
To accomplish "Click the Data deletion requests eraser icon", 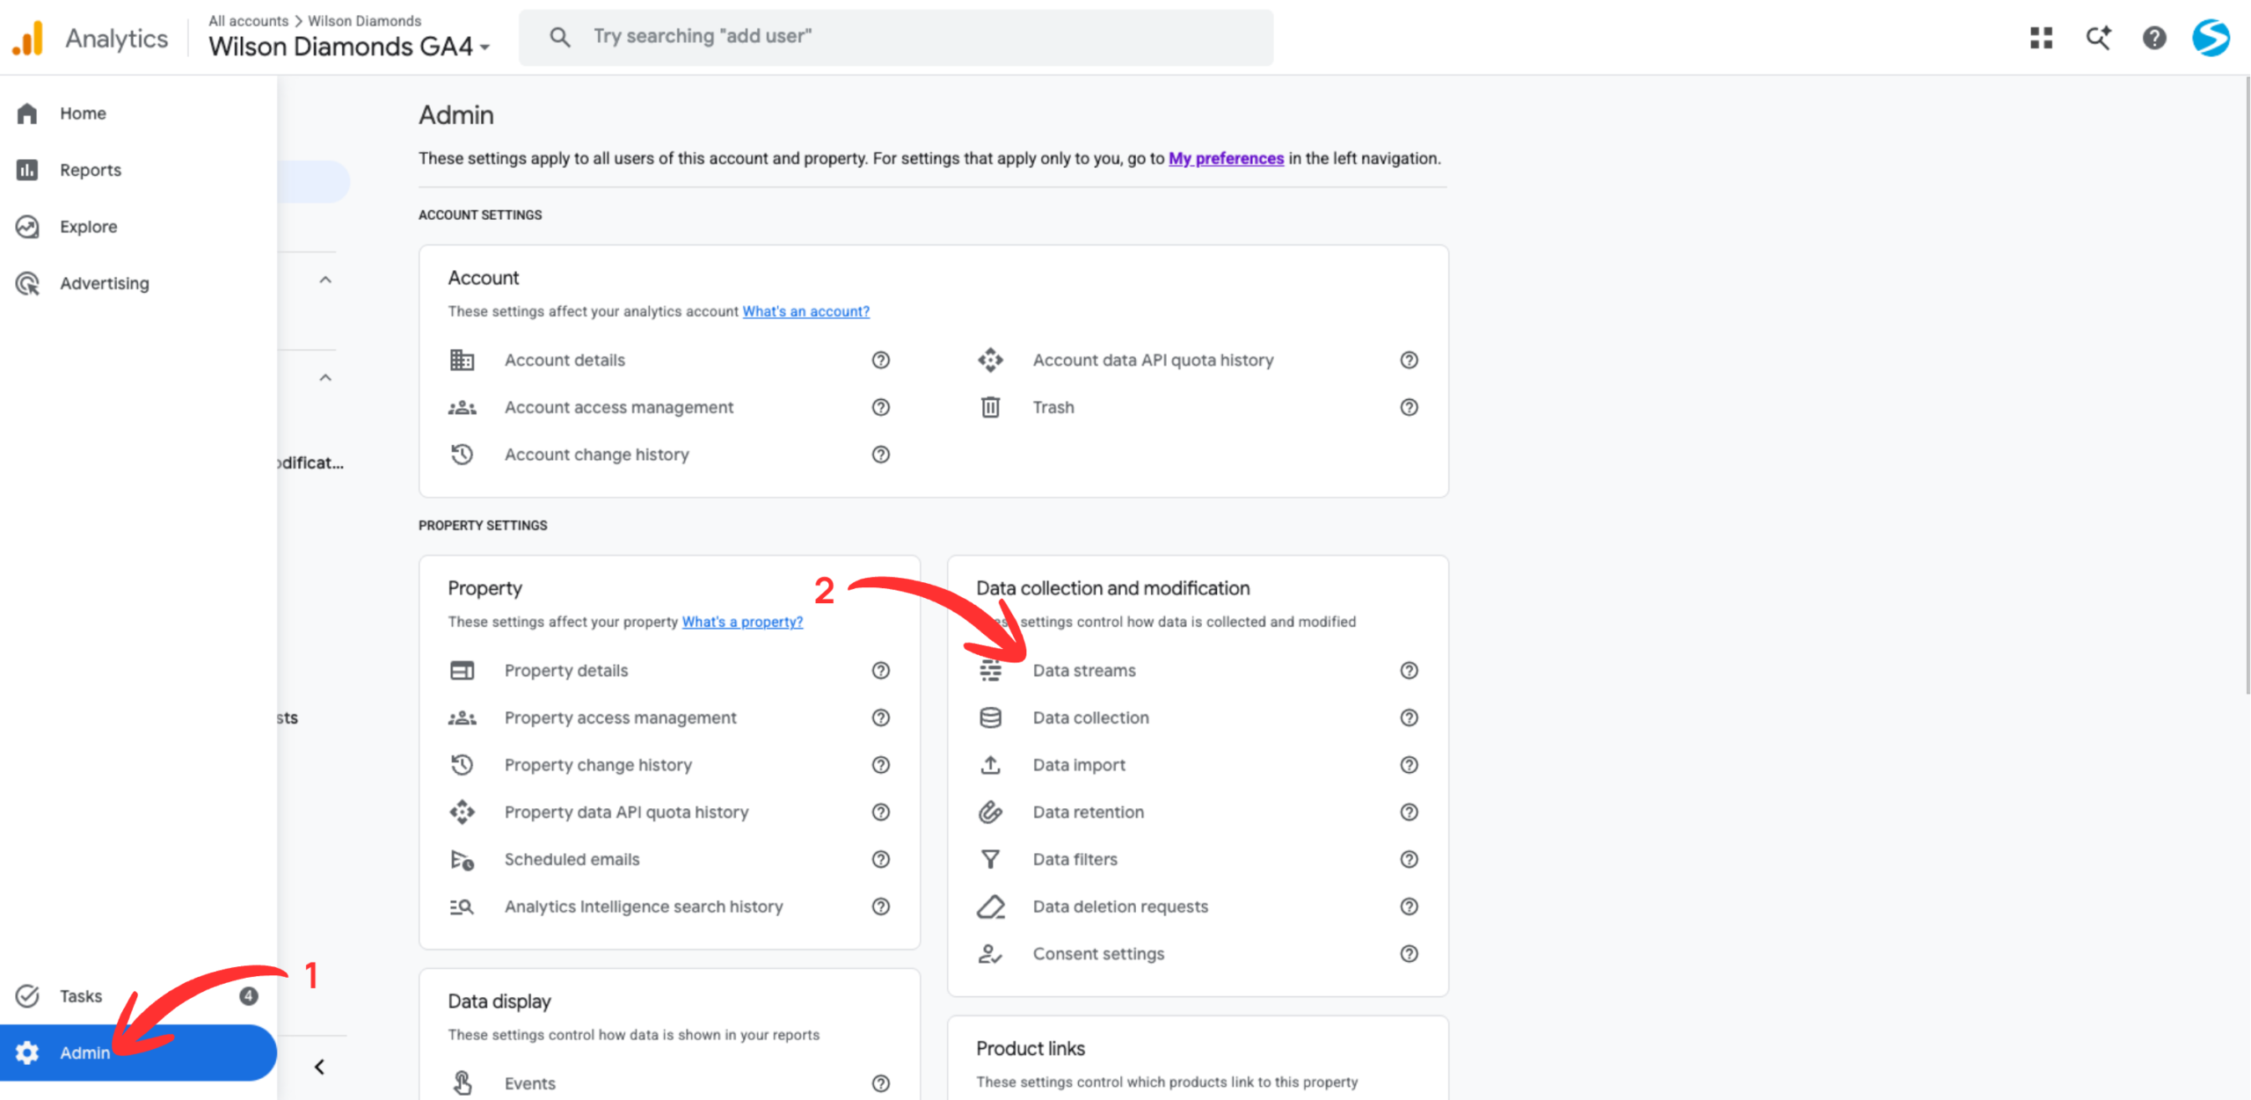I will pyautogui.click(x=990, y=907).
